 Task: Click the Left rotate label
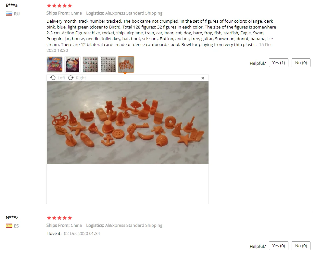pos(61,78)
